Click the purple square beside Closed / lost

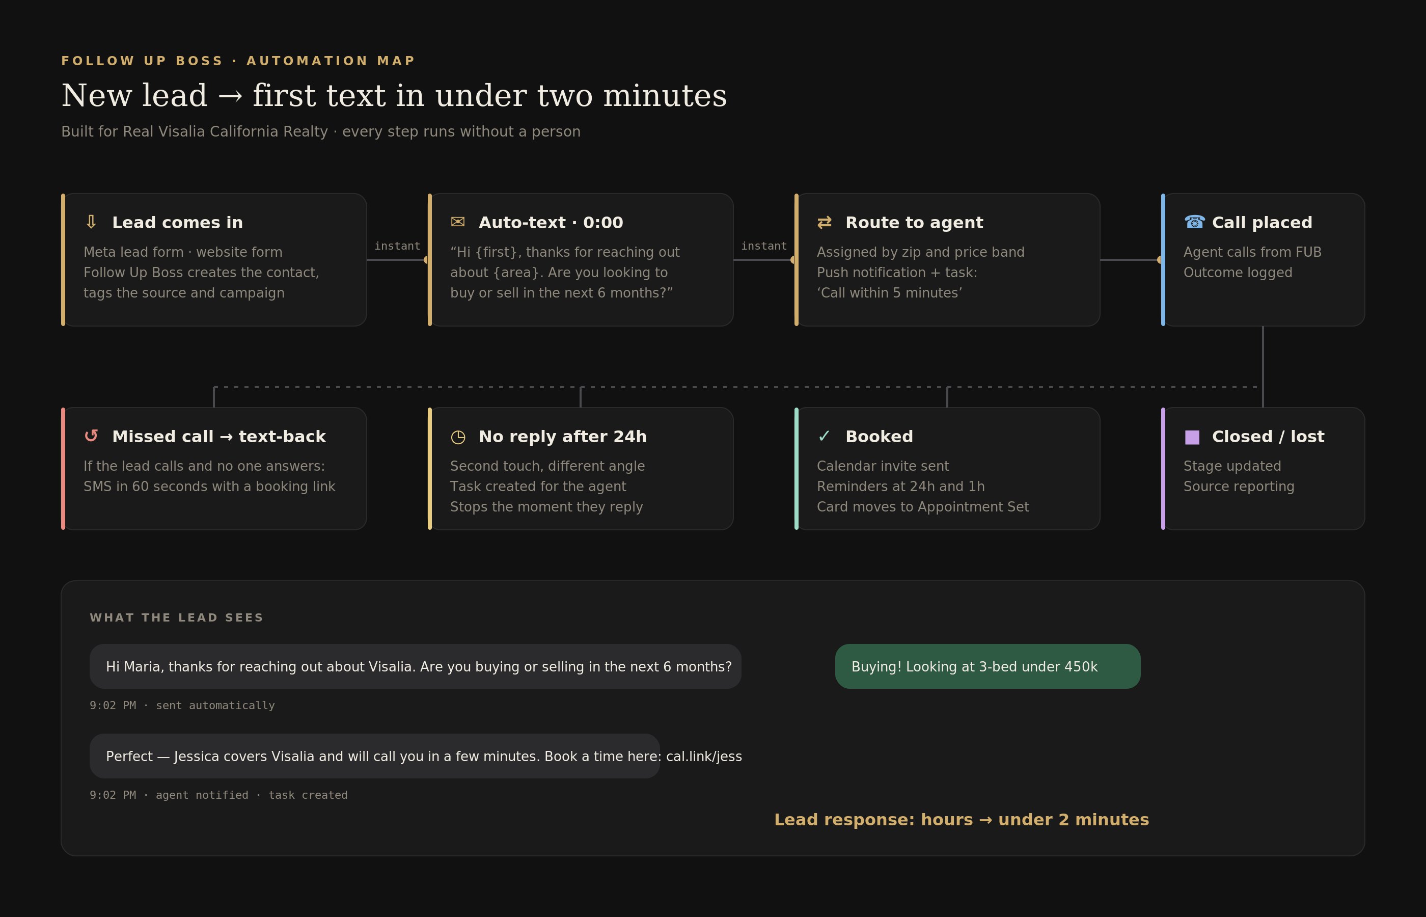[1192, 437]
